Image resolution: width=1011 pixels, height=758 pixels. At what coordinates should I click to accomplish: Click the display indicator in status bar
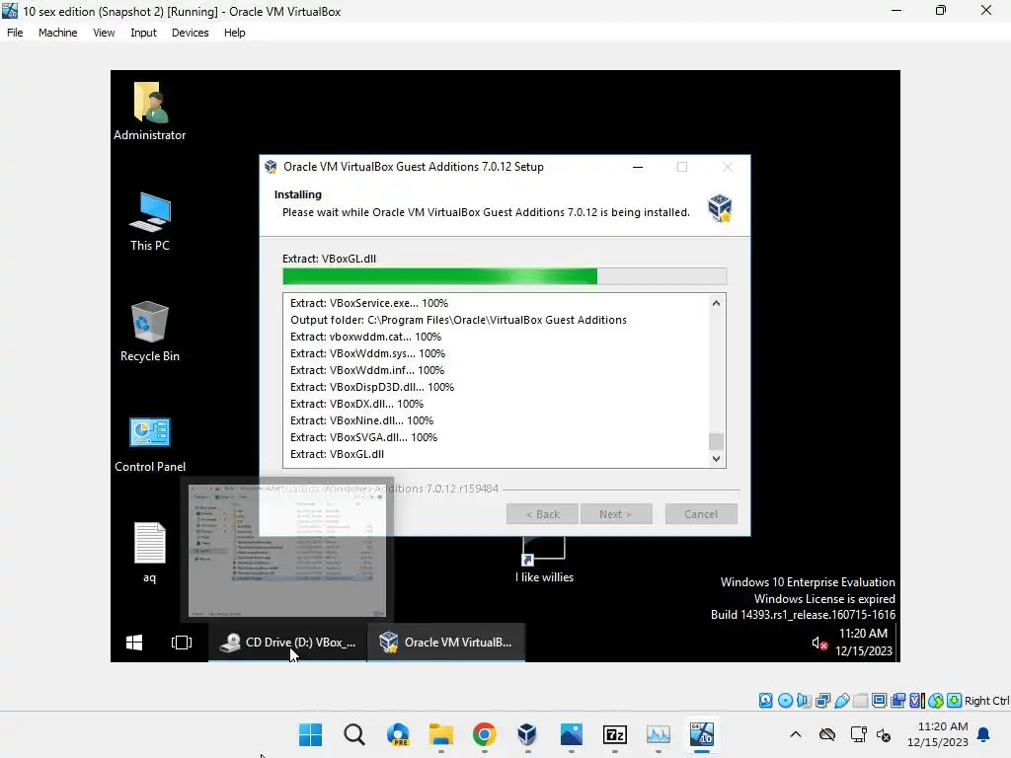click(x=879, y=700)
